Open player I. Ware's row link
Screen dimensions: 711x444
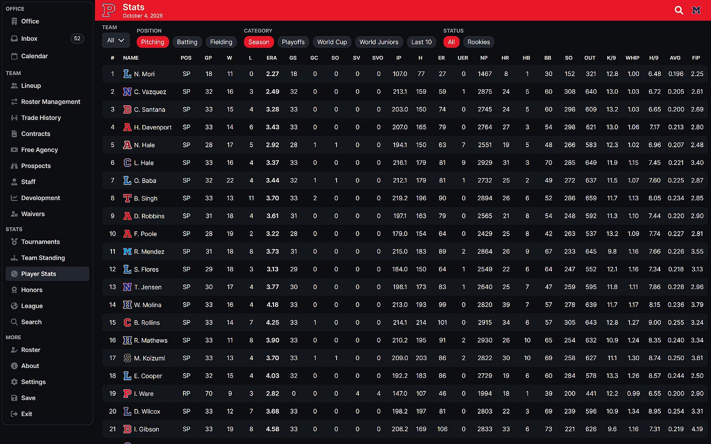(144, 394)
